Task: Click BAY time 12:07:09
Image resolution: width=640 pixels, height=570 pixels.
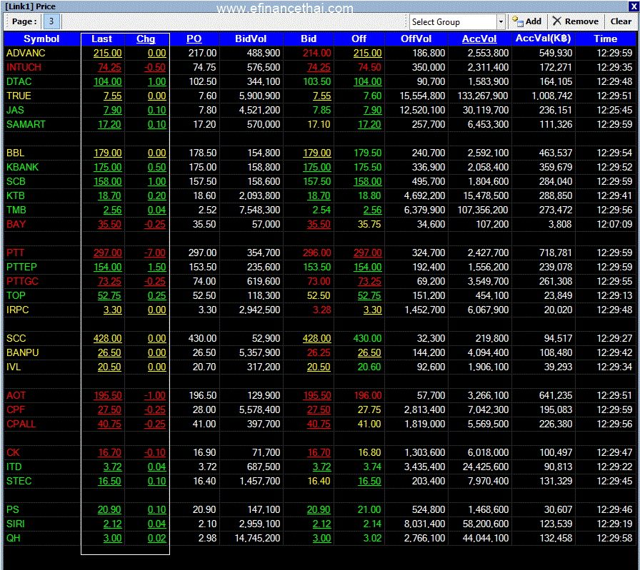Action: [614, 224]
